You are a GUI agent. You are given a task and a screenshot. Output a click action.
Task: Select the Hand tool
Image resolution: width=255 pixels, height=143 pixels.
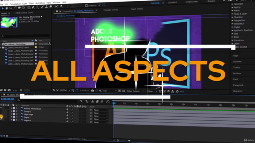pos(7,8)
